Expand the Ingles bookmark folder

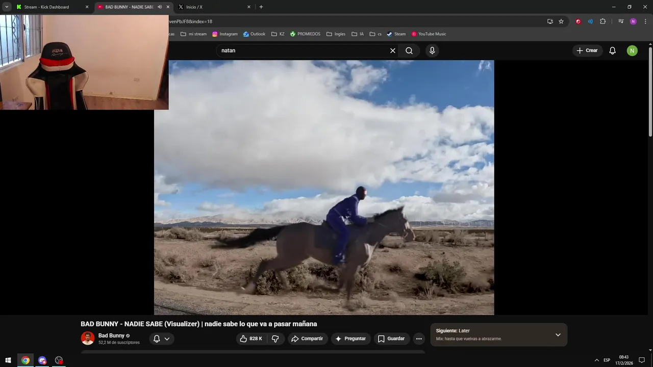point(336,34)
